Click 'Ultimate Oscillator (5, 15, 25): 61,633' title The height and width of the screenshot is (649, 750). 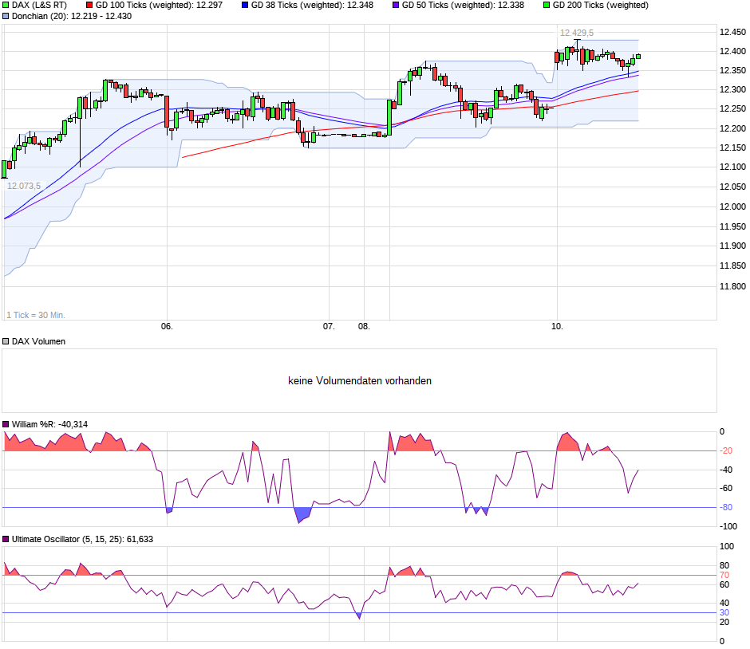[82, 539]
